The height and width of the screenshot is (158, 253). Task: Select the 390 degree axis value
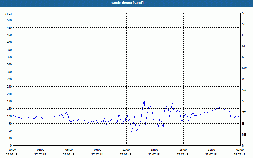[x=9, y=50]
